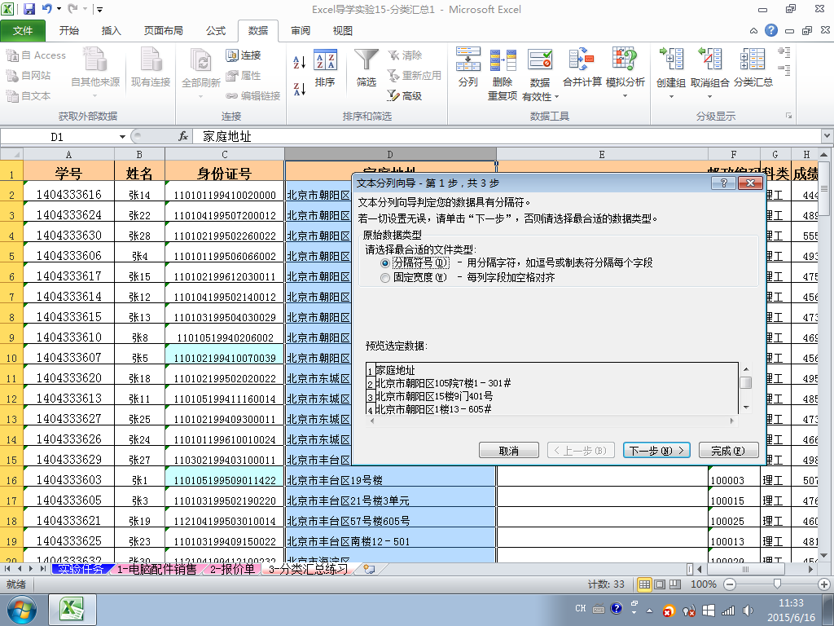Sort ascending A to Z
The image size is (834, 626).
coord(300,62)
